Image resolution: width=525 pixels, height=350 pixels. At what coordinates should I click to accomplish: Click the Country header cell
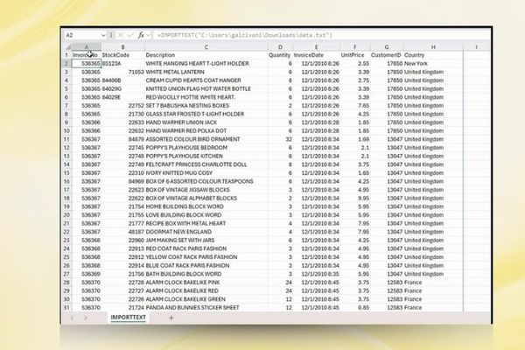(433, 55)
